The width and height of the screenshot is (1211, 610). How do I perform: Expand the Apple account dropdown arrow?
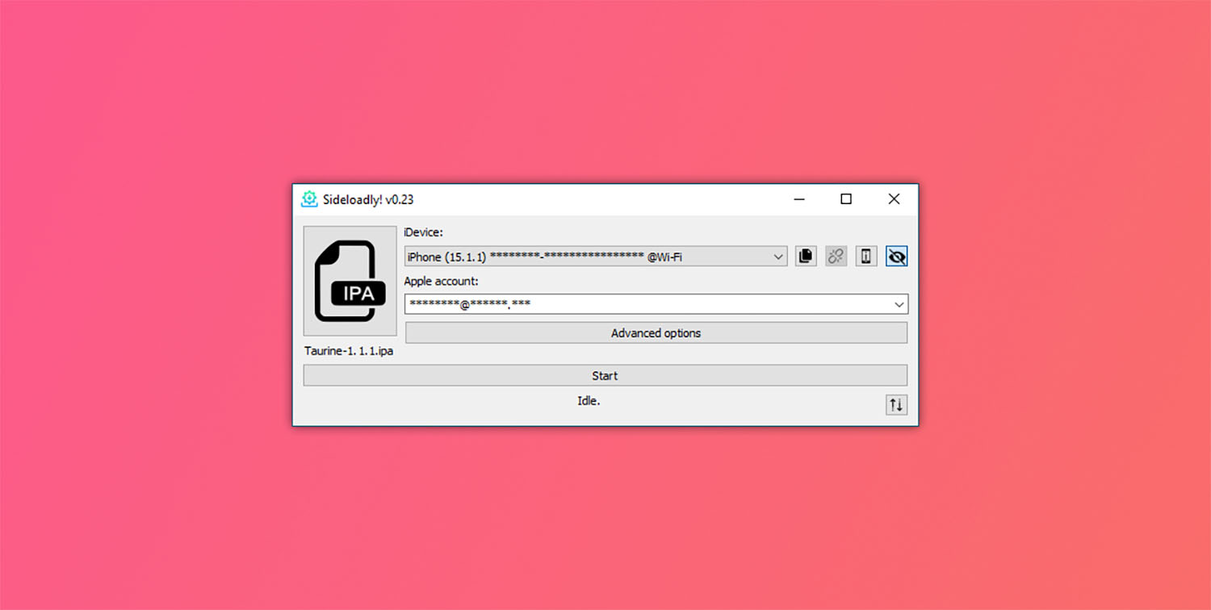click(x=899, y=304)
